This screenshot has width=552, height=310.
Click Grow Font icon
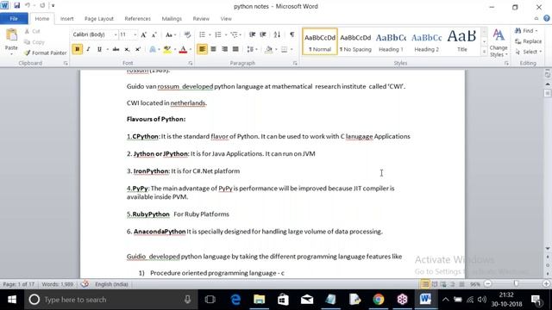pos(143,34)
